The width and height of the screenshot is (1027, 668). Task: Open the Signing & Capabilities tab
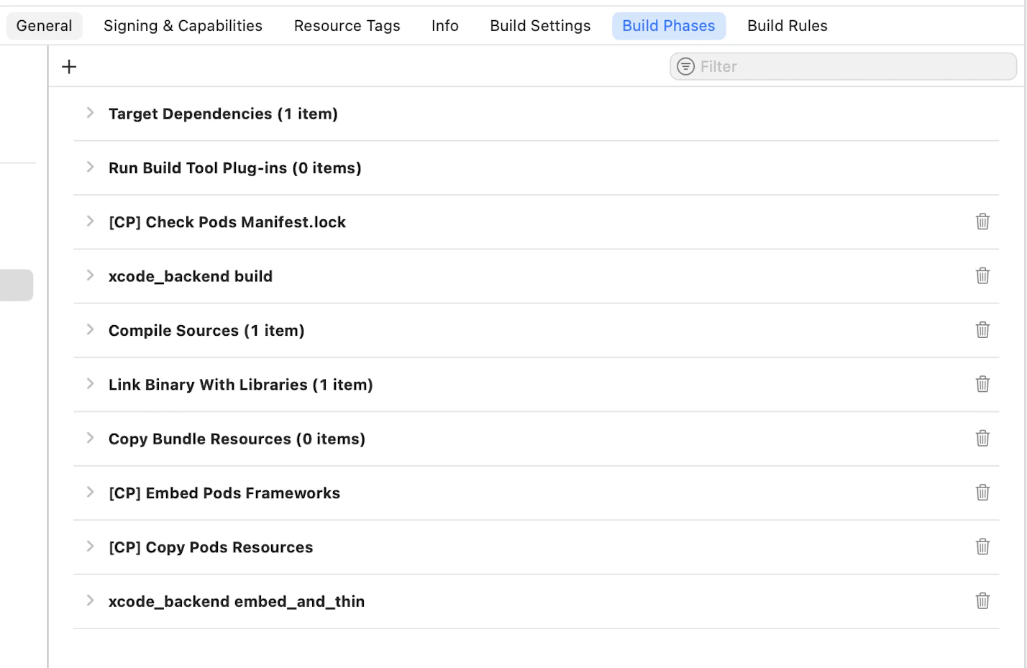click(183, 26)
